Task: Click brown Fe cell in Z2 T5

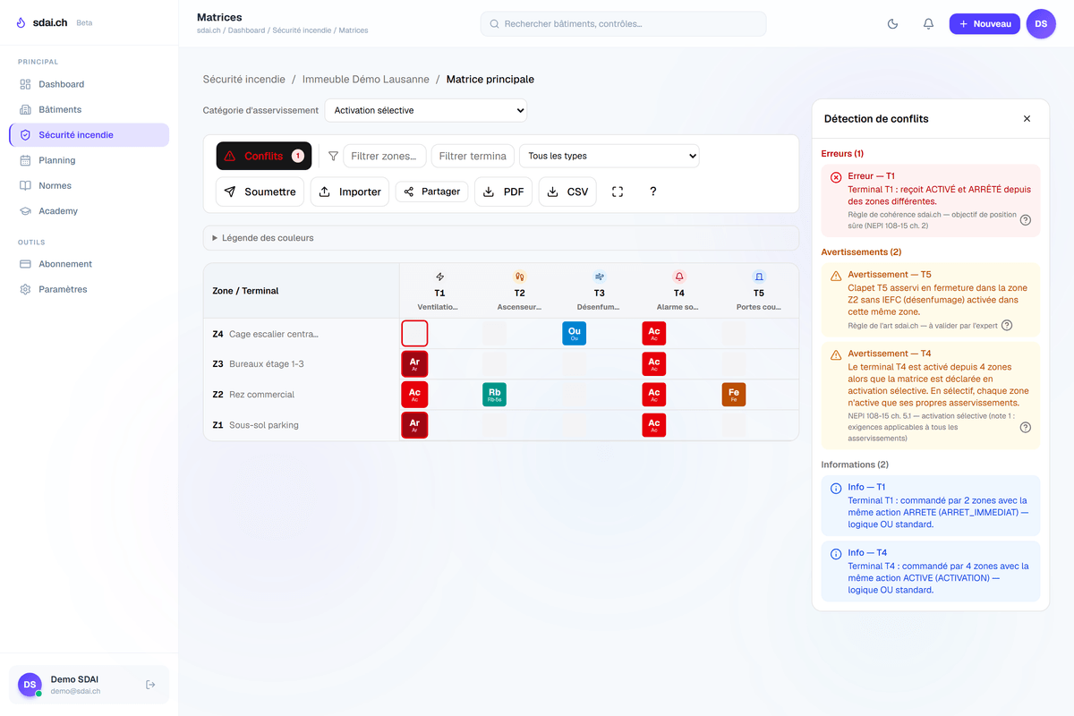Action: pyautogui.click(x=734, y=395)
